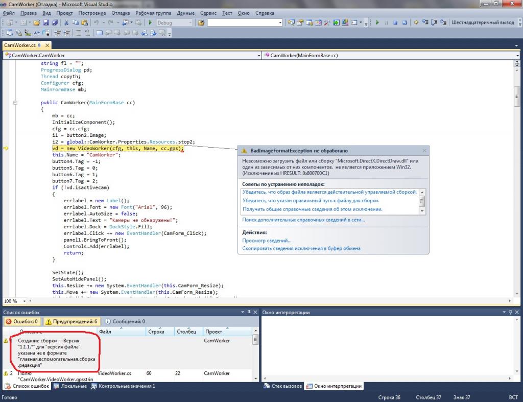Select the VideoWorker.cs warning row

click(x=114, y=373)
